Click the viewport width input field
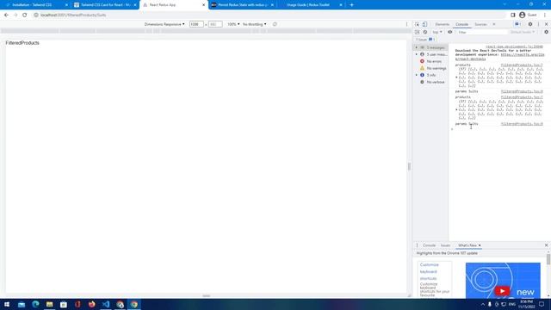Image resolution: width=551 pixels, height=310 pixels. point(196,24)
